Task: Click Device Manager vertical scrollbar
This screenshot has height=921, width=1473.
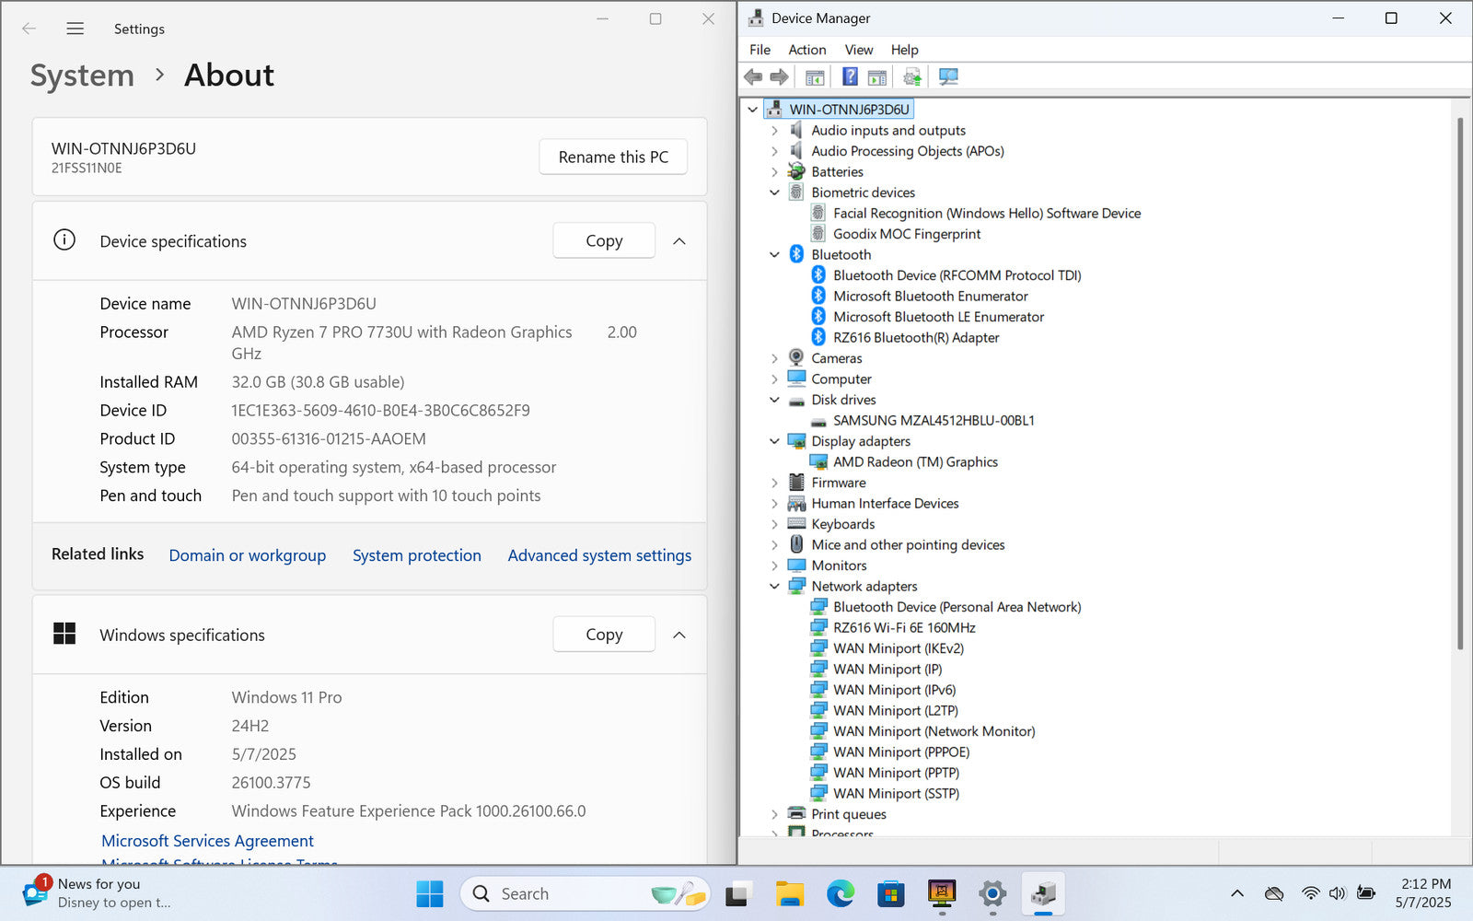Action: [x=1461, y=383]
